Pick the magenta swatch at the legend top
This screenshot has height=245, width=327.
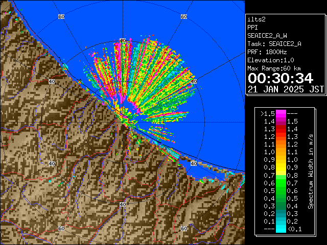click(x=281, y=113)
